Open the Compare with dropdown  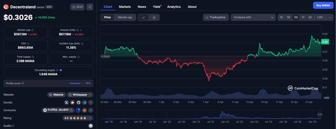pos(253,17)
